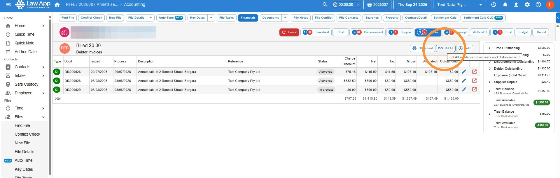Screen dimensions: 560x178
Task: Expand Debtor Outstanding summary row
Action: coord(490,69)
